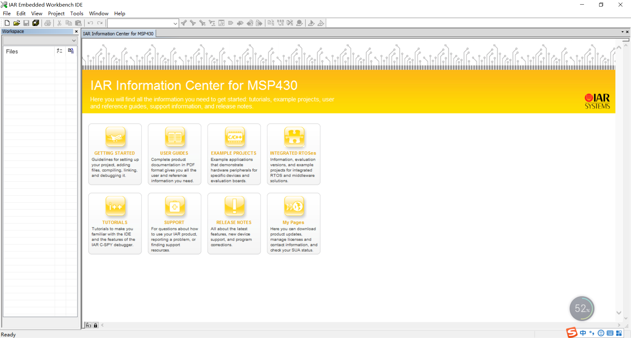Toggle Chinese/English input mode button
The width and height of the screenshot is (631, 338).
click(x=583, y=333)
